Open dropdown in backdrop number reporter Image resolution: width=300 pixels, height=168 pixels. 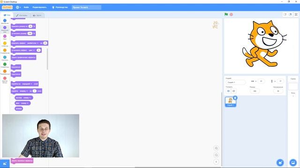(x=25, y=103)
